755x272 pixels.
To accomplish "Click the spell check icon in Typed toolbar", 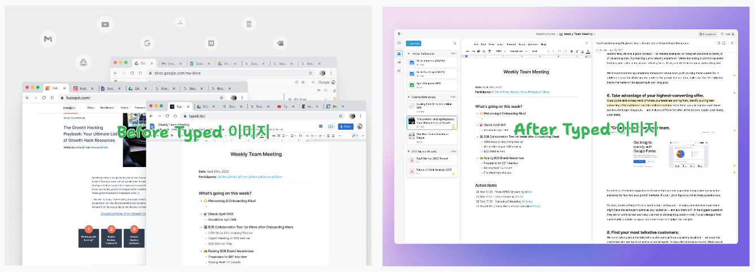I will tap(485, 51).
